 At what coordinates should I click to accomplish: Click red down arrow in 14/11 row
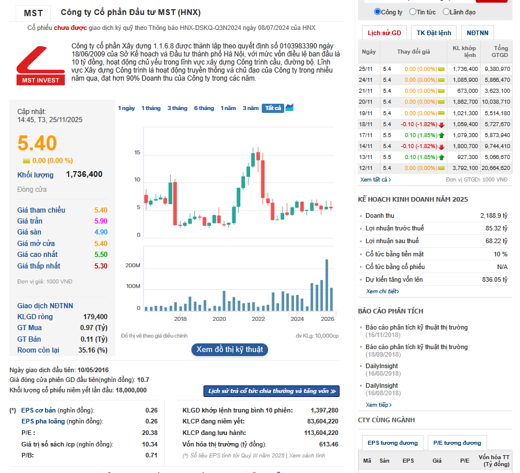click(442, 146)
